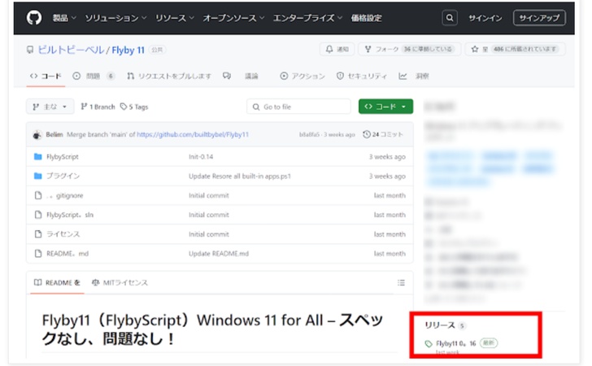Click the FlybyScript folder icon
Screen dimensions: 592x366
pyautogui.click(x=37, y=156)
